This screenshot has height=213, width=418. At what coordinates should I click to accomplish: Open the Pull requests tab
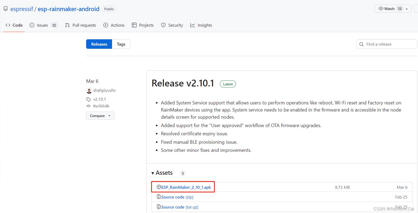click(x=81, y=25)
